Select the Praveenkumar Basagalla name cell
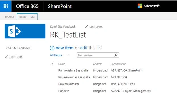 tap(74, 77)
